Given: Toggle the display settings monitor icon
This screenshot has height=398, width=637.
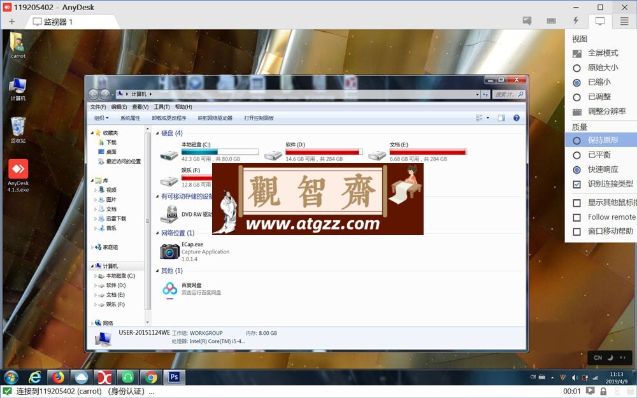Looking at the screenshot, I should point(600,21).
